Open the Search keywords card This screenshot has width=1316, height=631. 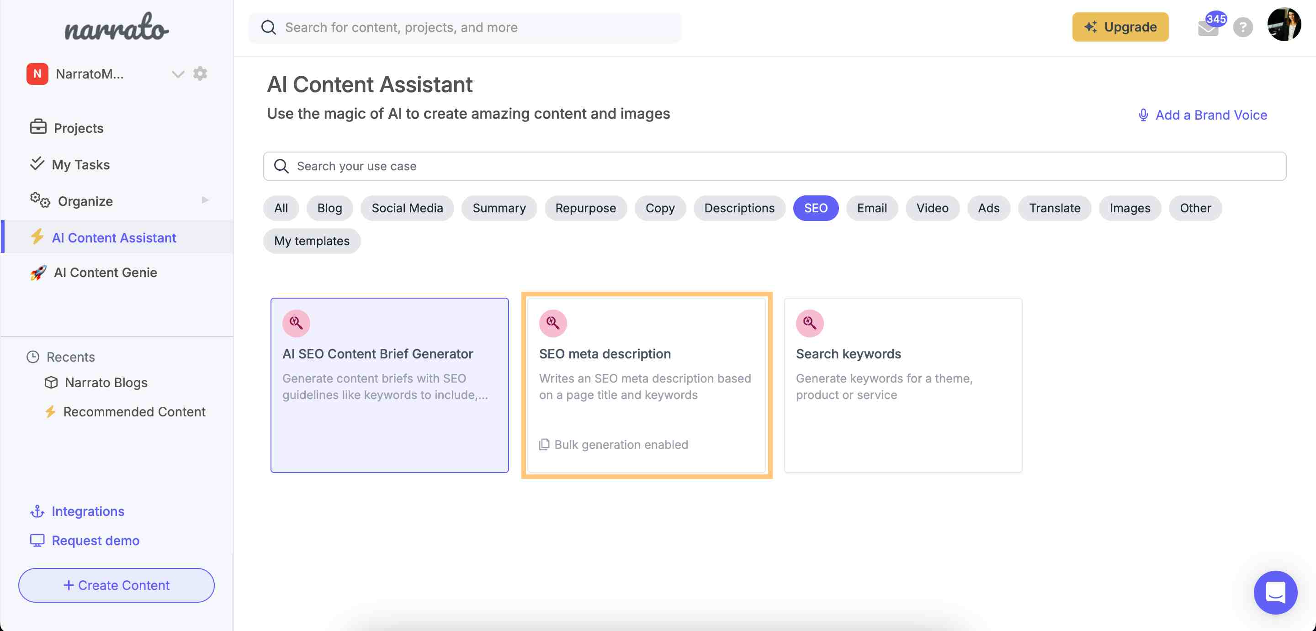[x=903, y=385]
